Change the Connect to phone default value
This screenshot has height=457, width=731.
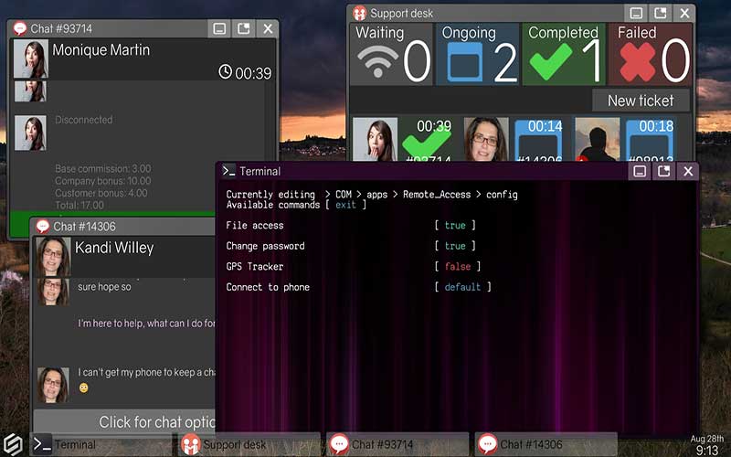(x=462, y=287)
